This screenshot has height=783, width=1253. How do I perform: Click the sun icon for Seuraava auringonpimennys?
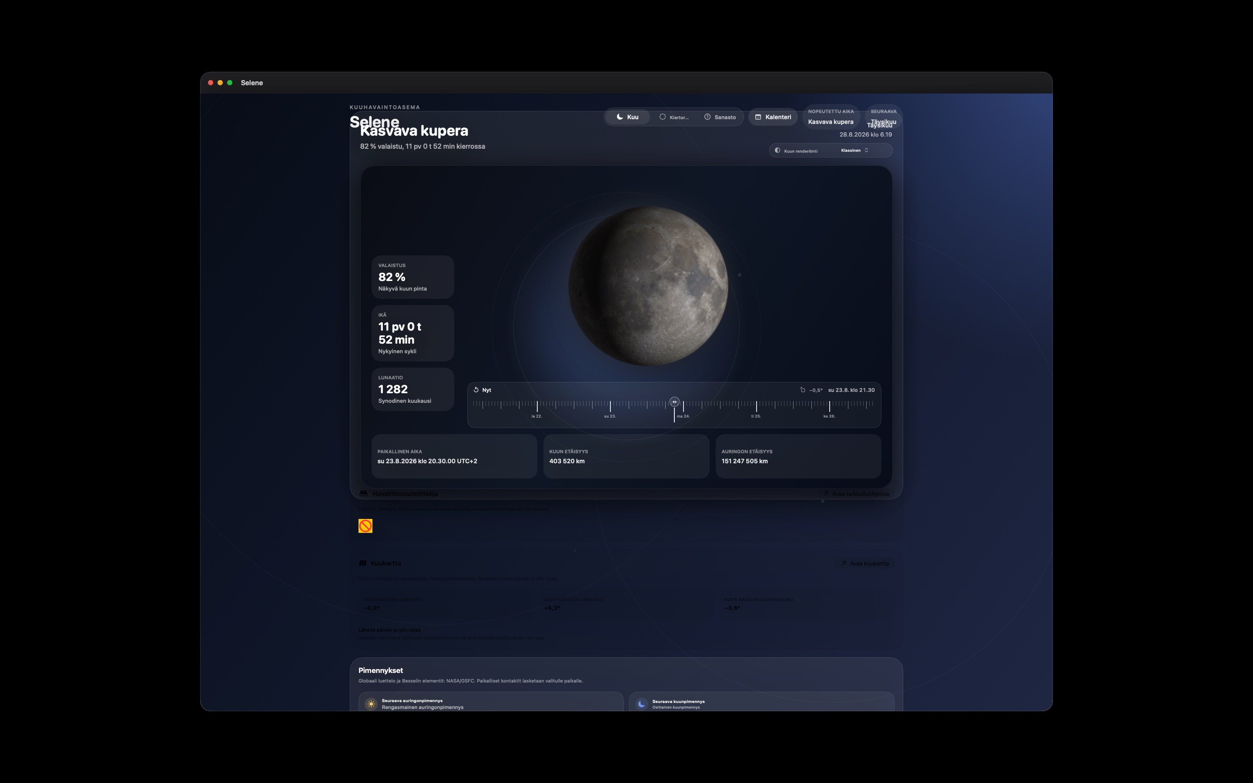[371, 704]
